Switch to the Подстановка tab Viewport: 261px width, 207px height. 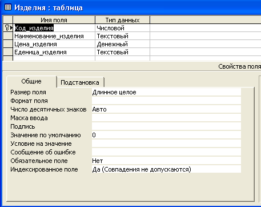(x=80, y=82)
